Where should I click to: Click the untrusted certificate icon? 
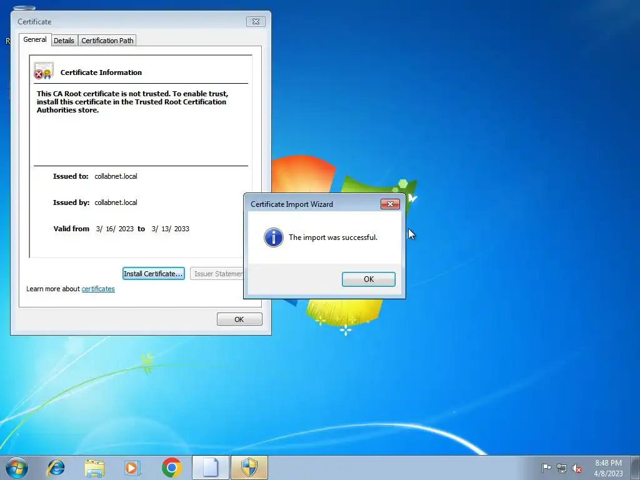[44, 71]
